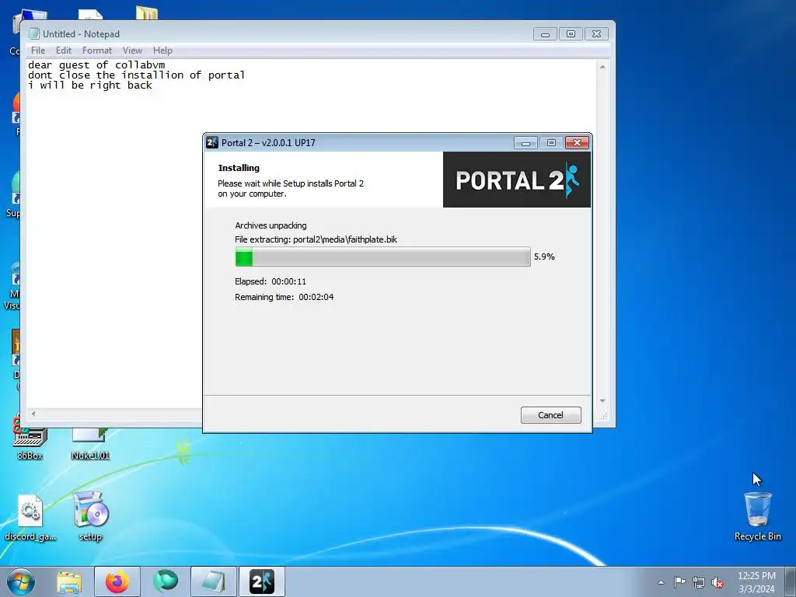
Task: Select the folder icon at desktop top
Action: (147, 12)
